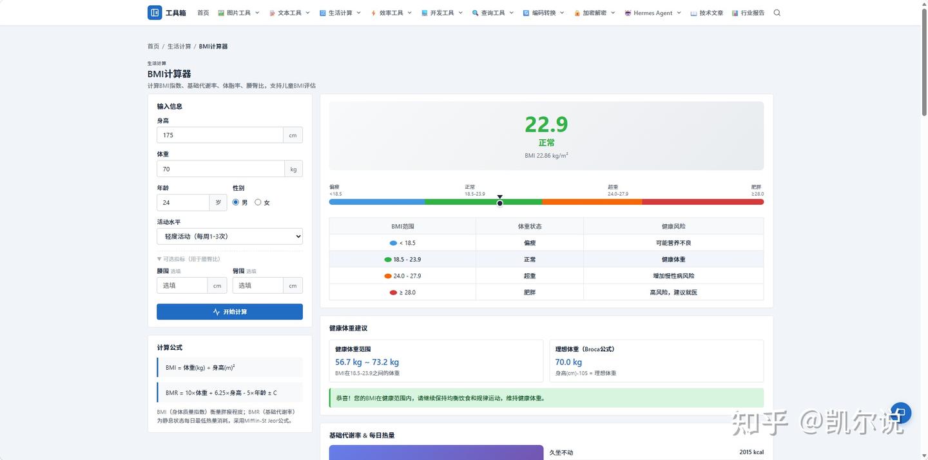Expand the 编码转换 dropdown arrow
This screenshot has width=928, height=460.
point(561,13)
